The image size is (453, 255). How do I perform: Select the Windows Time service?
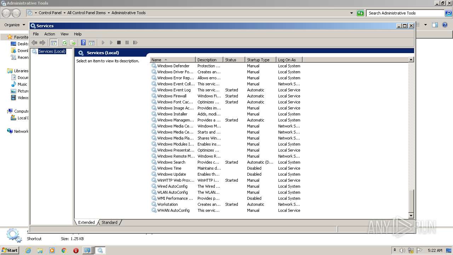click(x=169, y=168)
